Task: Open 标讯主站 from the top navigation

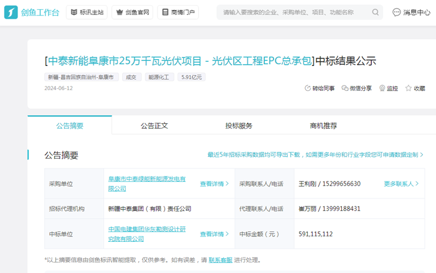Action: 87,12
